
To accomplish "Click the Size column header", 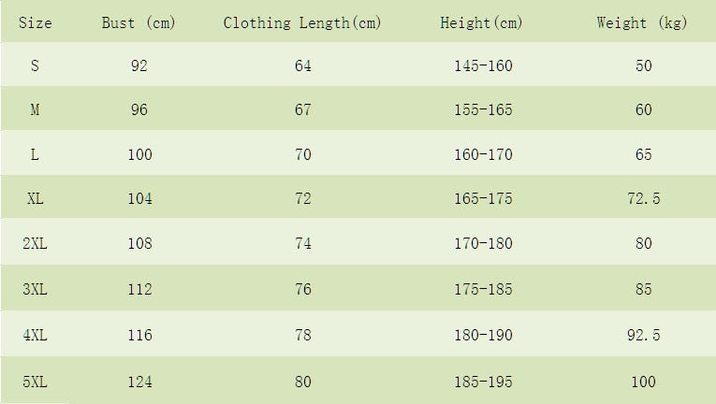I will 35,22.
